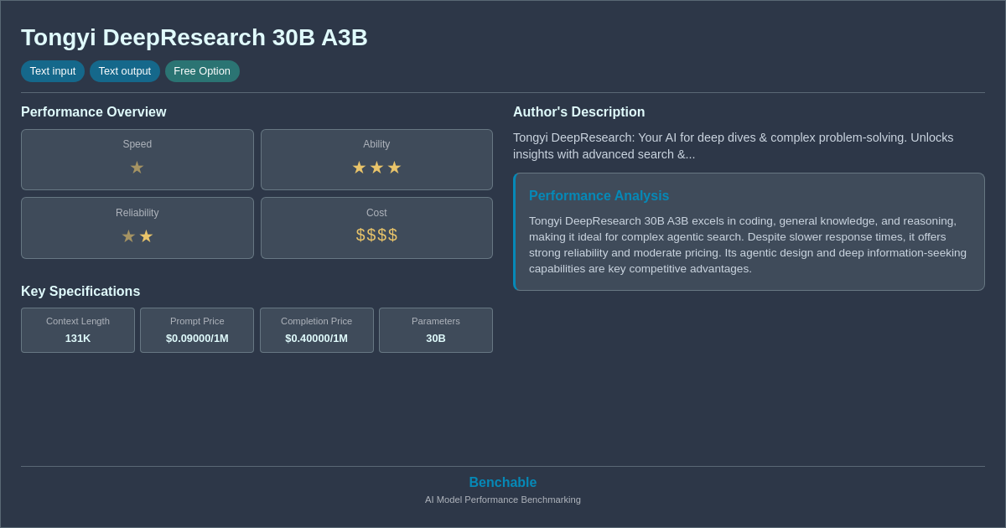Click the Speed rating star
The width and height of the screenshot is (1006, 528).
[x=137, y=168]
